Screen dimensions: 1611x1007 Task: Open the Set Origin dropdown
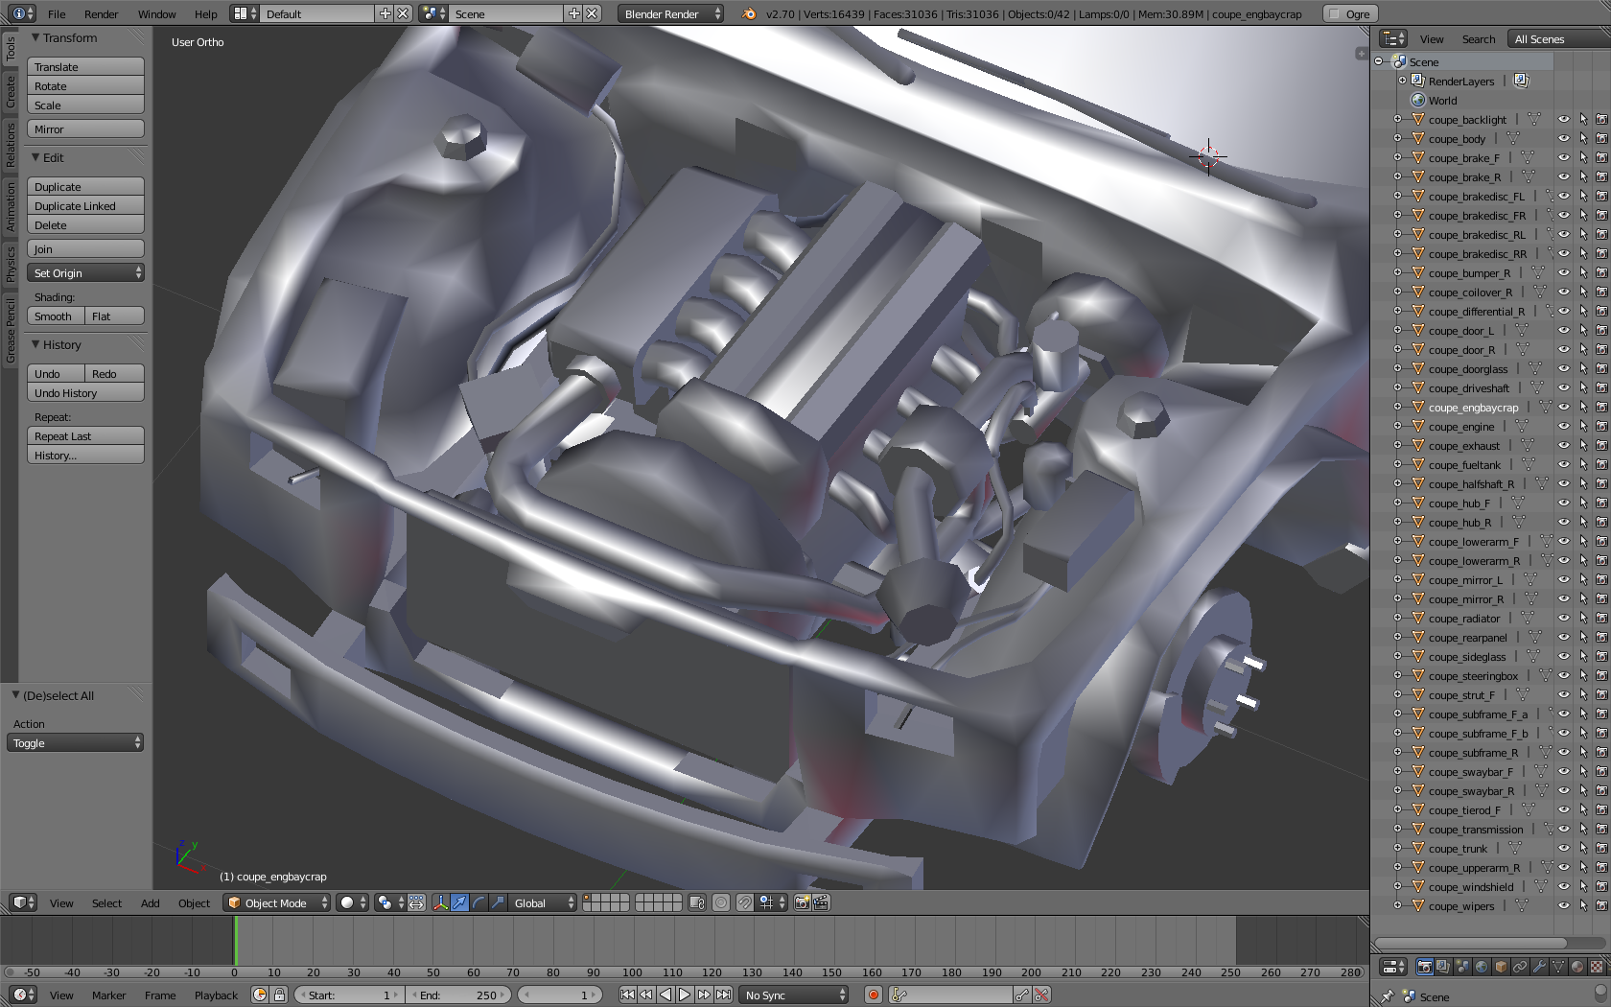click(86, 273)
